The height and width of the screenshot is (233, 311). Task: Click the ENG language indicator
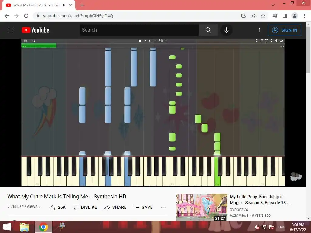pos(282,227)
